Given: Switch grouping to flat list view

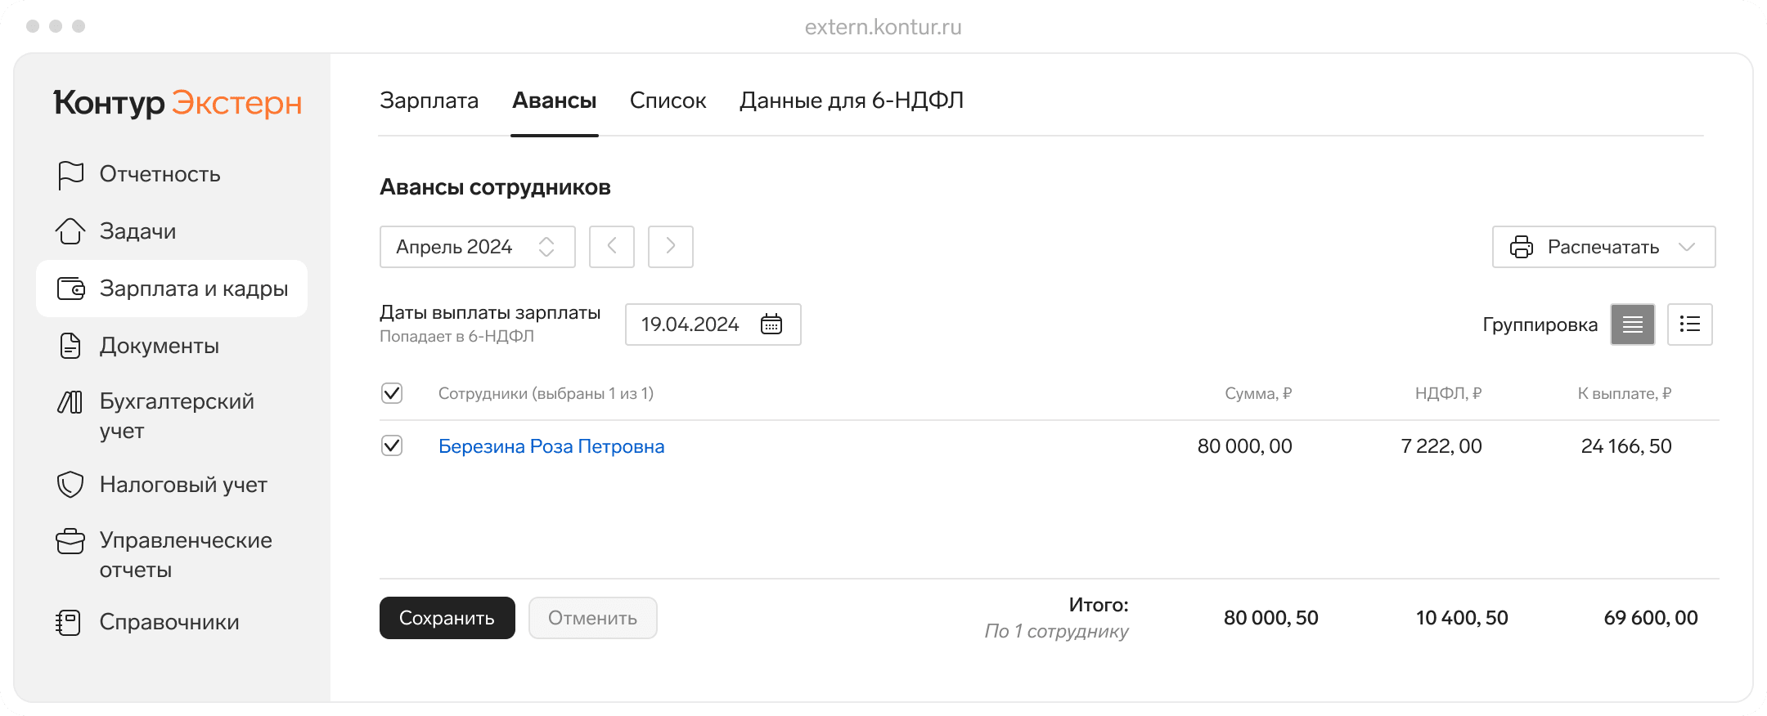Looking at the screenshot, I should pyautogui.click(x=1632, y=324).
